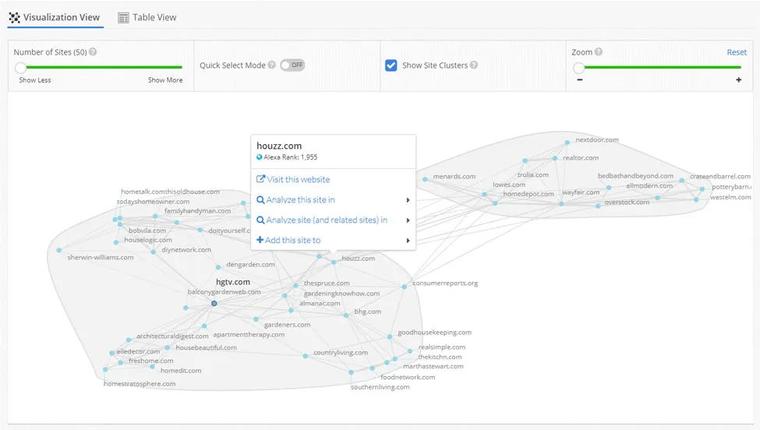Click help icon beside Show Site Clusters
The height and width of the screenshot is (430, 760).
point(474,65)
